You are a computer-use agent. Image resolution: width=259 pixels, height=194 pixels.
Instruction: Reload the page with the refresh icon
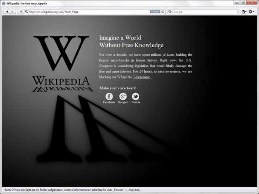(x=163, y=12)
